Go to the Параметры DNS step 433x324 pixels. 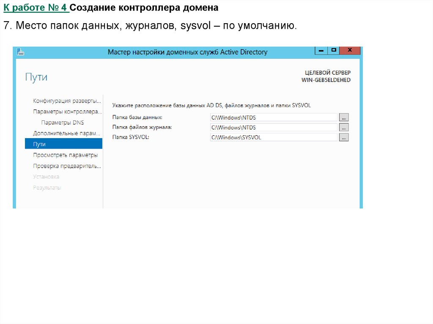(63, 123)
